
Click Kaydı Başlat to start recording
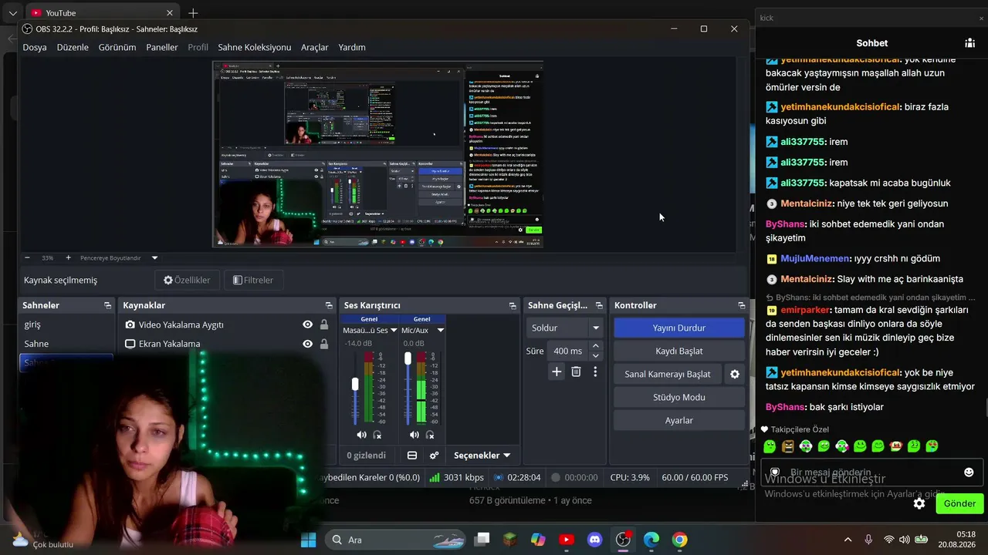point(679,351)
